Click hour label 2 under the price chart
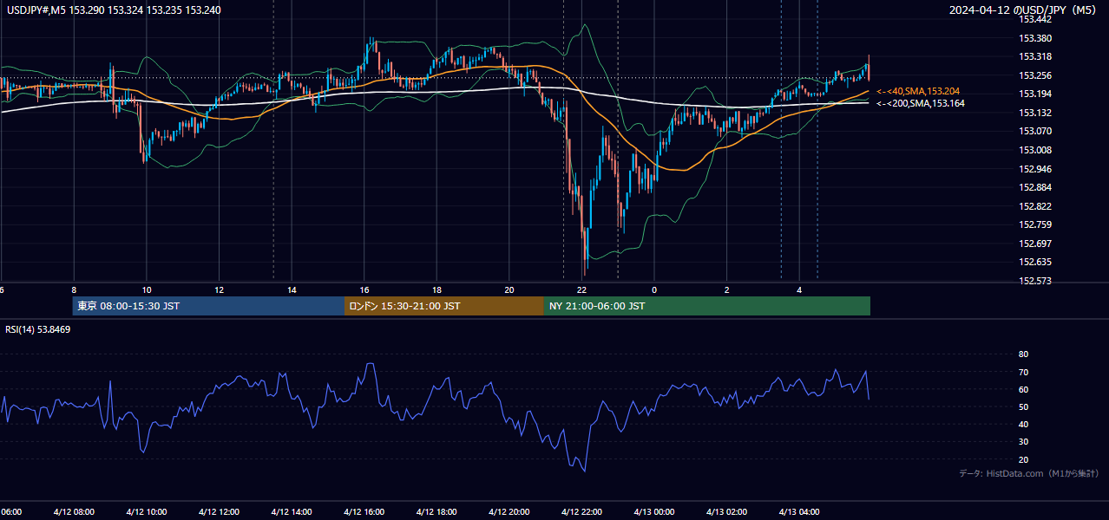Screen dimensions: 1109x520 tap(727, 290)
